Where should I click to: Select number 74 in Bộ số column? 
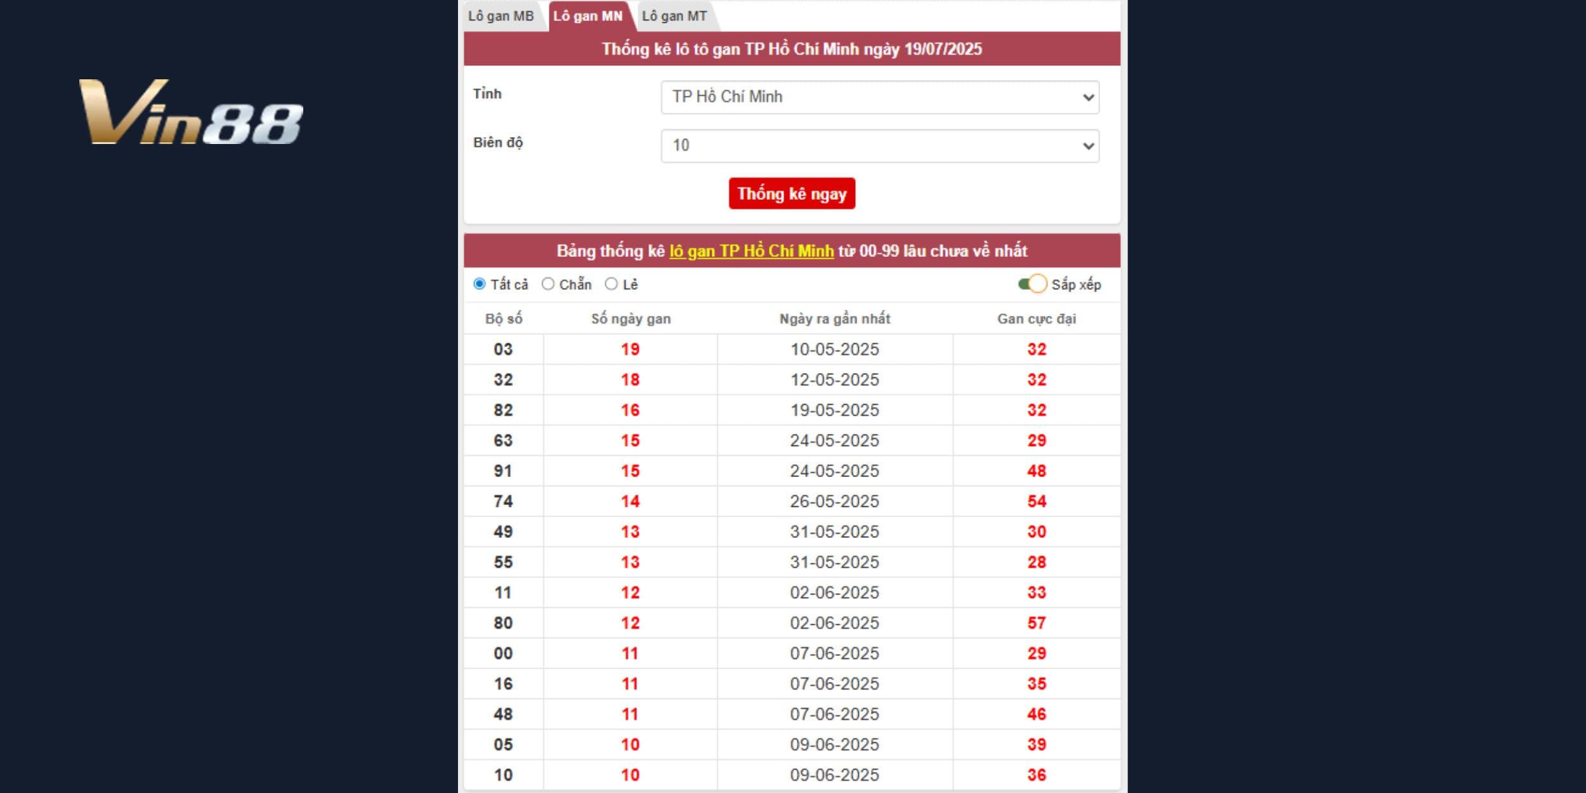pyautogui.click(x=503, y=502)
